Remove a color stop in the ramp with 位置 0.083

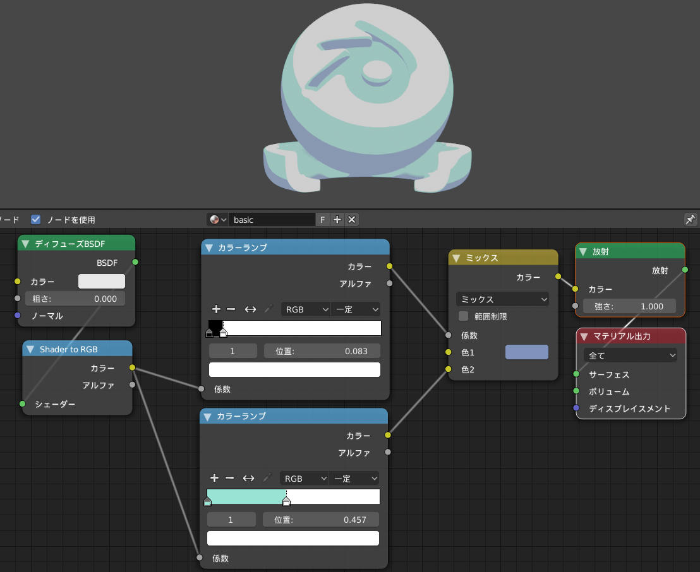point(231,309)
